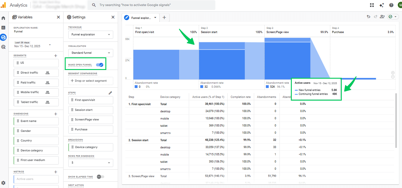Add a new exploration tab
Viewport: 402px width, 188px height.
click(x=164, y=17)
